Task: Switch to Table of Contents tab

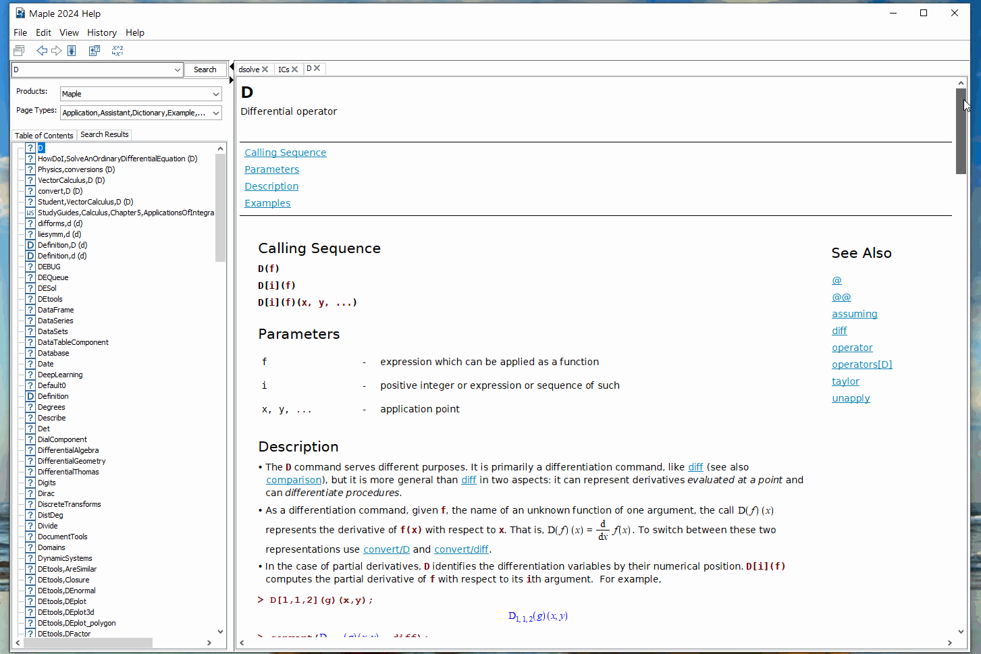Action: (44, 135)
